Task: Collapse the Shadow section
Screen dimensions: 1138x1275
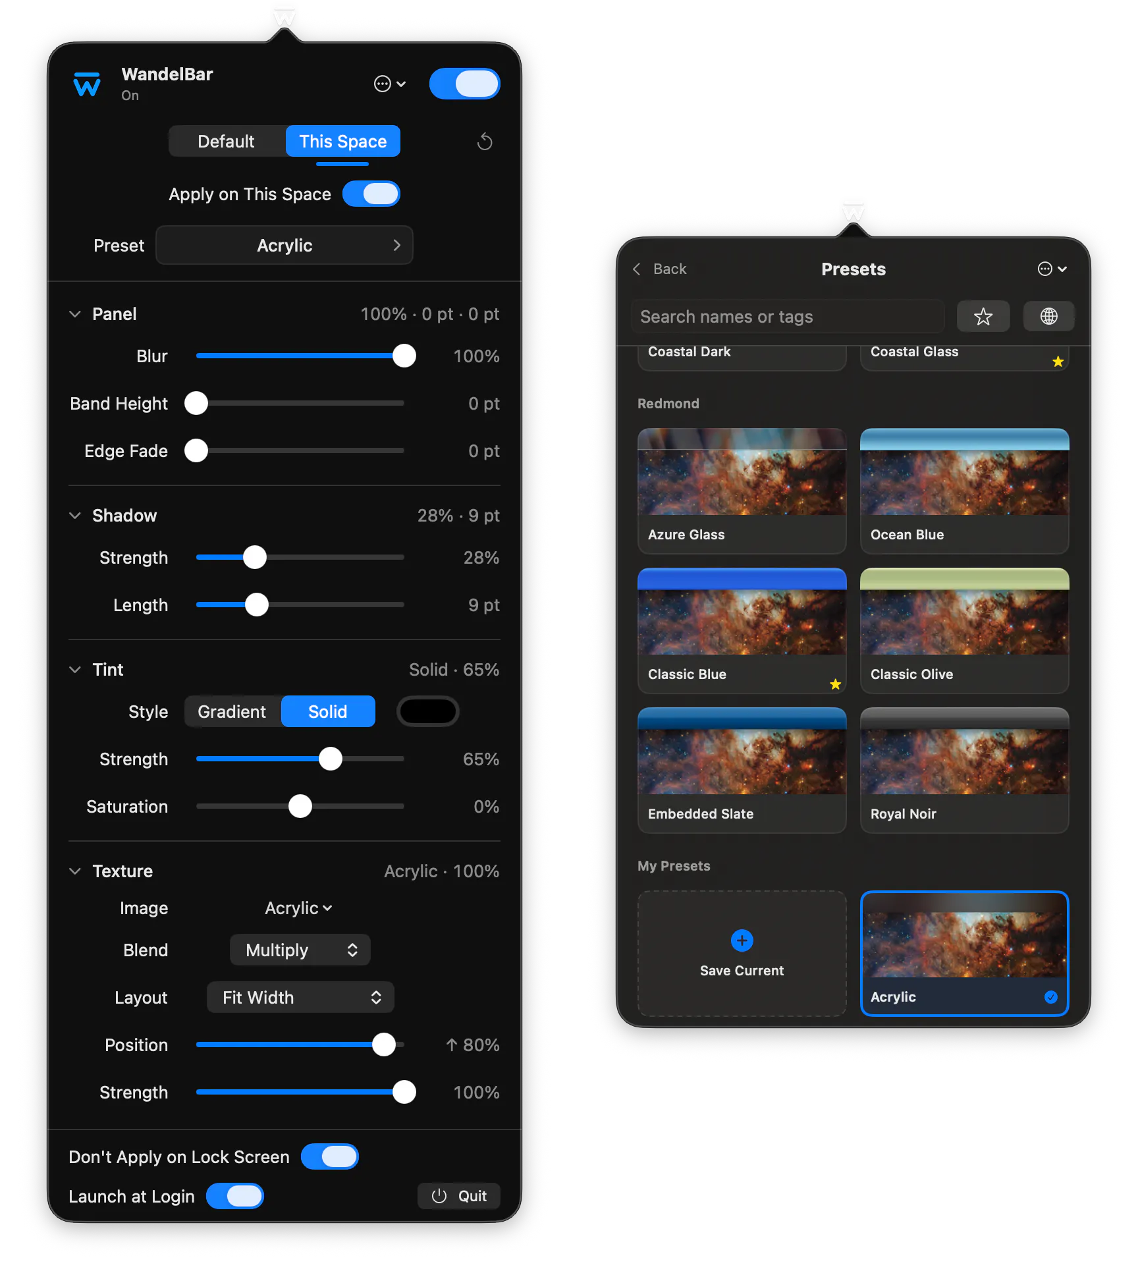Action: pyautogui.click(x=75, y=516)
